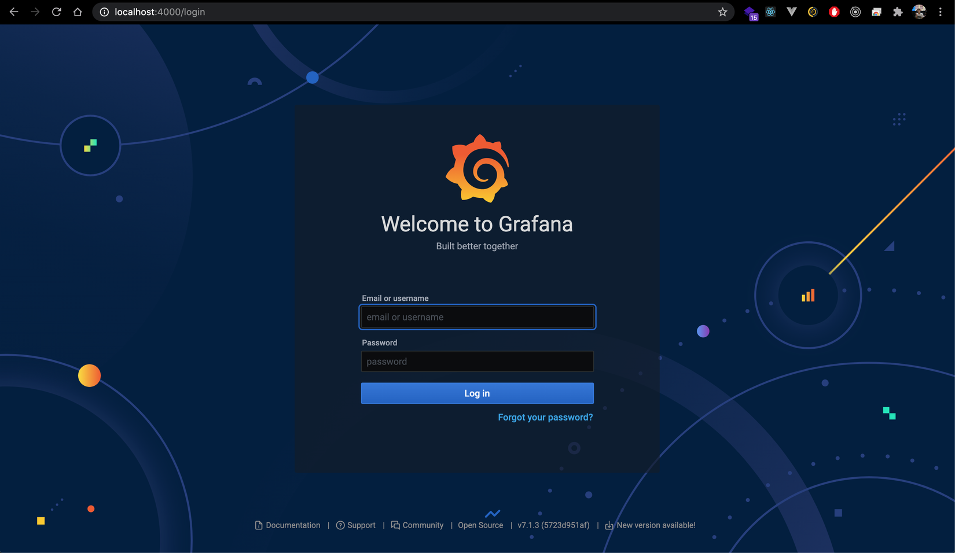Screen dimensions: 955x553
Task: Open the browser home page
Action: click(78, 12)
